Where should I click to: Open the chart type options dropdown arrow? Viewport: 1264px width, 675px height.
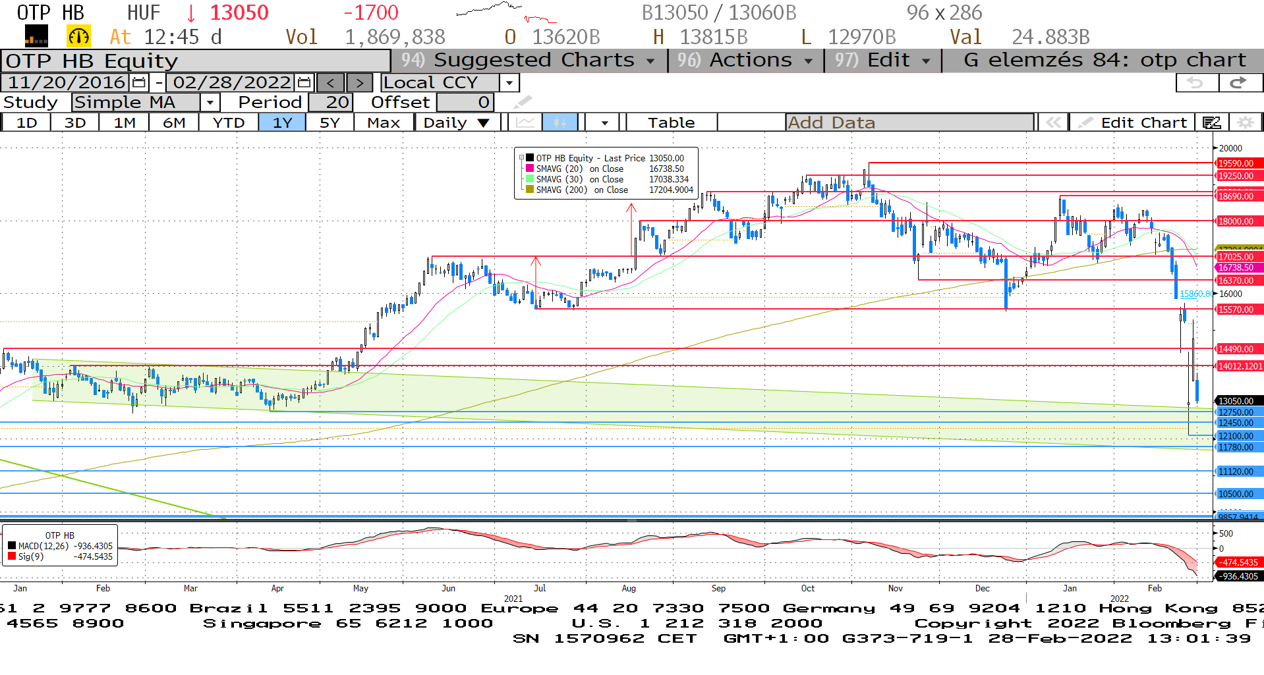pyautogui.click(x=604, y=122)
